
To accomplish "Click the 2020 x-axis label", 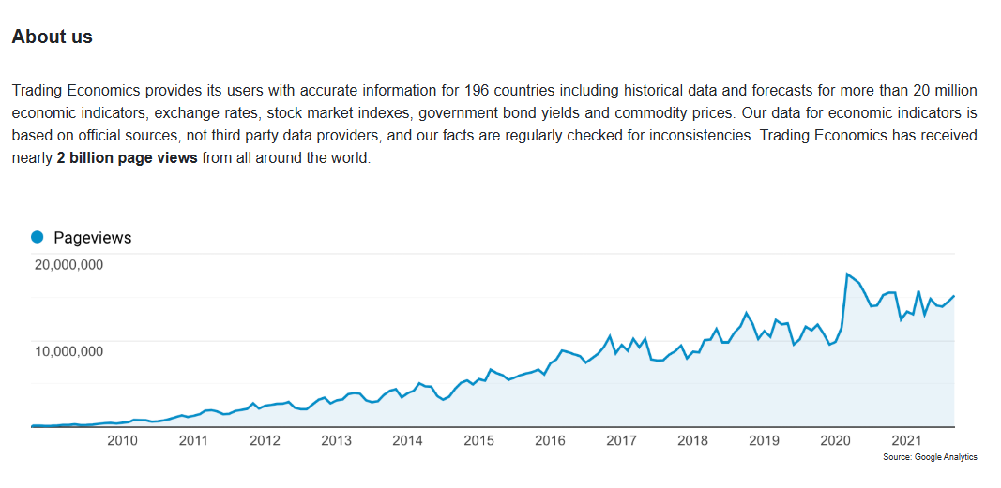I will 834,440.
